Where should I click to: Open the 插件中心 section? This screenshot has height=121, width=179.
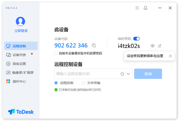pyautogui.click(x=19, y=81)
